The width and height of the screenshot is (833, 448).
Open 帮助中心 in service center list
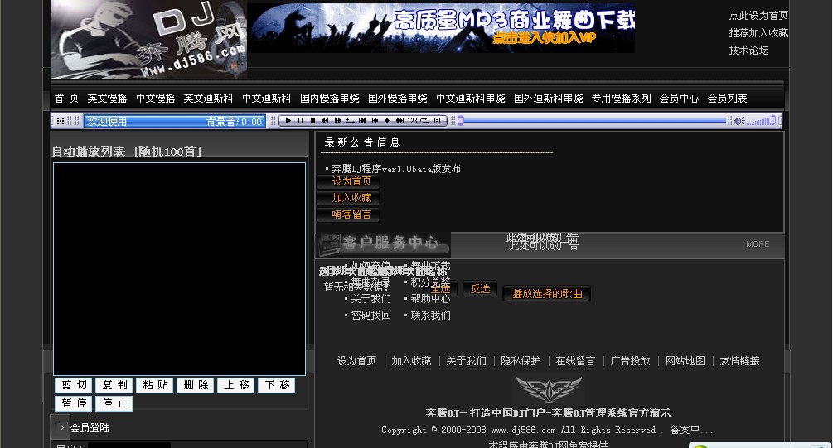[x=430, y=299]
